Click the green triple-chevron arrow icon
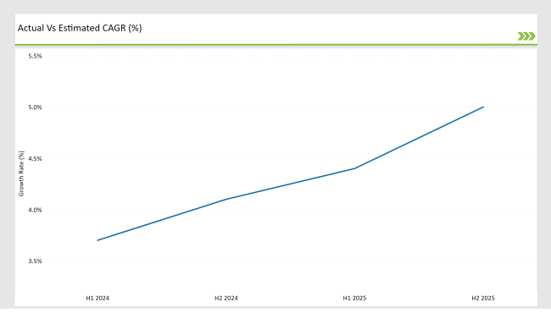The image size is (551, 313). coord(526,36)
